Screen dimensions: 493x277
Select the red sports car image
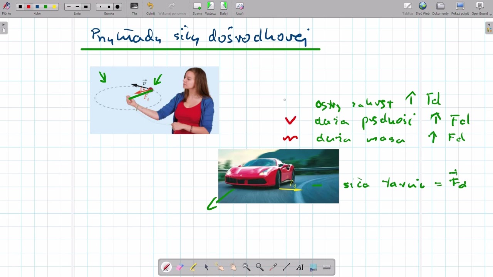[x=278, y=176]
